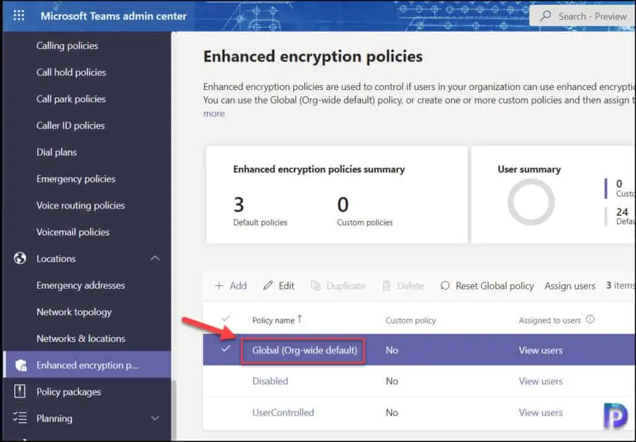Open Caller ID policies in sidebar
636x442 pixels.
70,125
